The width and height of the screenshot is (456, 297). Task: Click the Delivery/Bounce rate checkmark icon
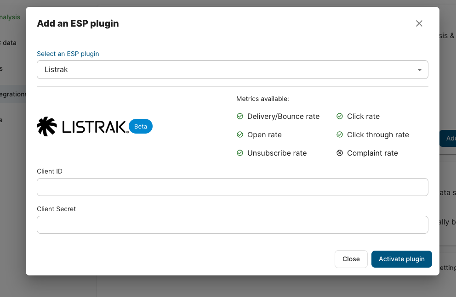[x=240, y=117]
